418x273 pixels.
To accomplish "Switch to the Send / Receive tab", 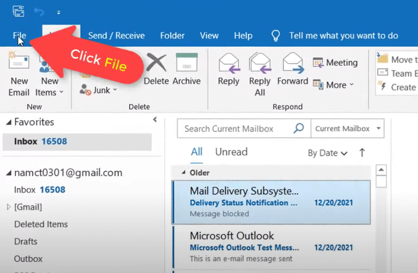I will (117, 36).
